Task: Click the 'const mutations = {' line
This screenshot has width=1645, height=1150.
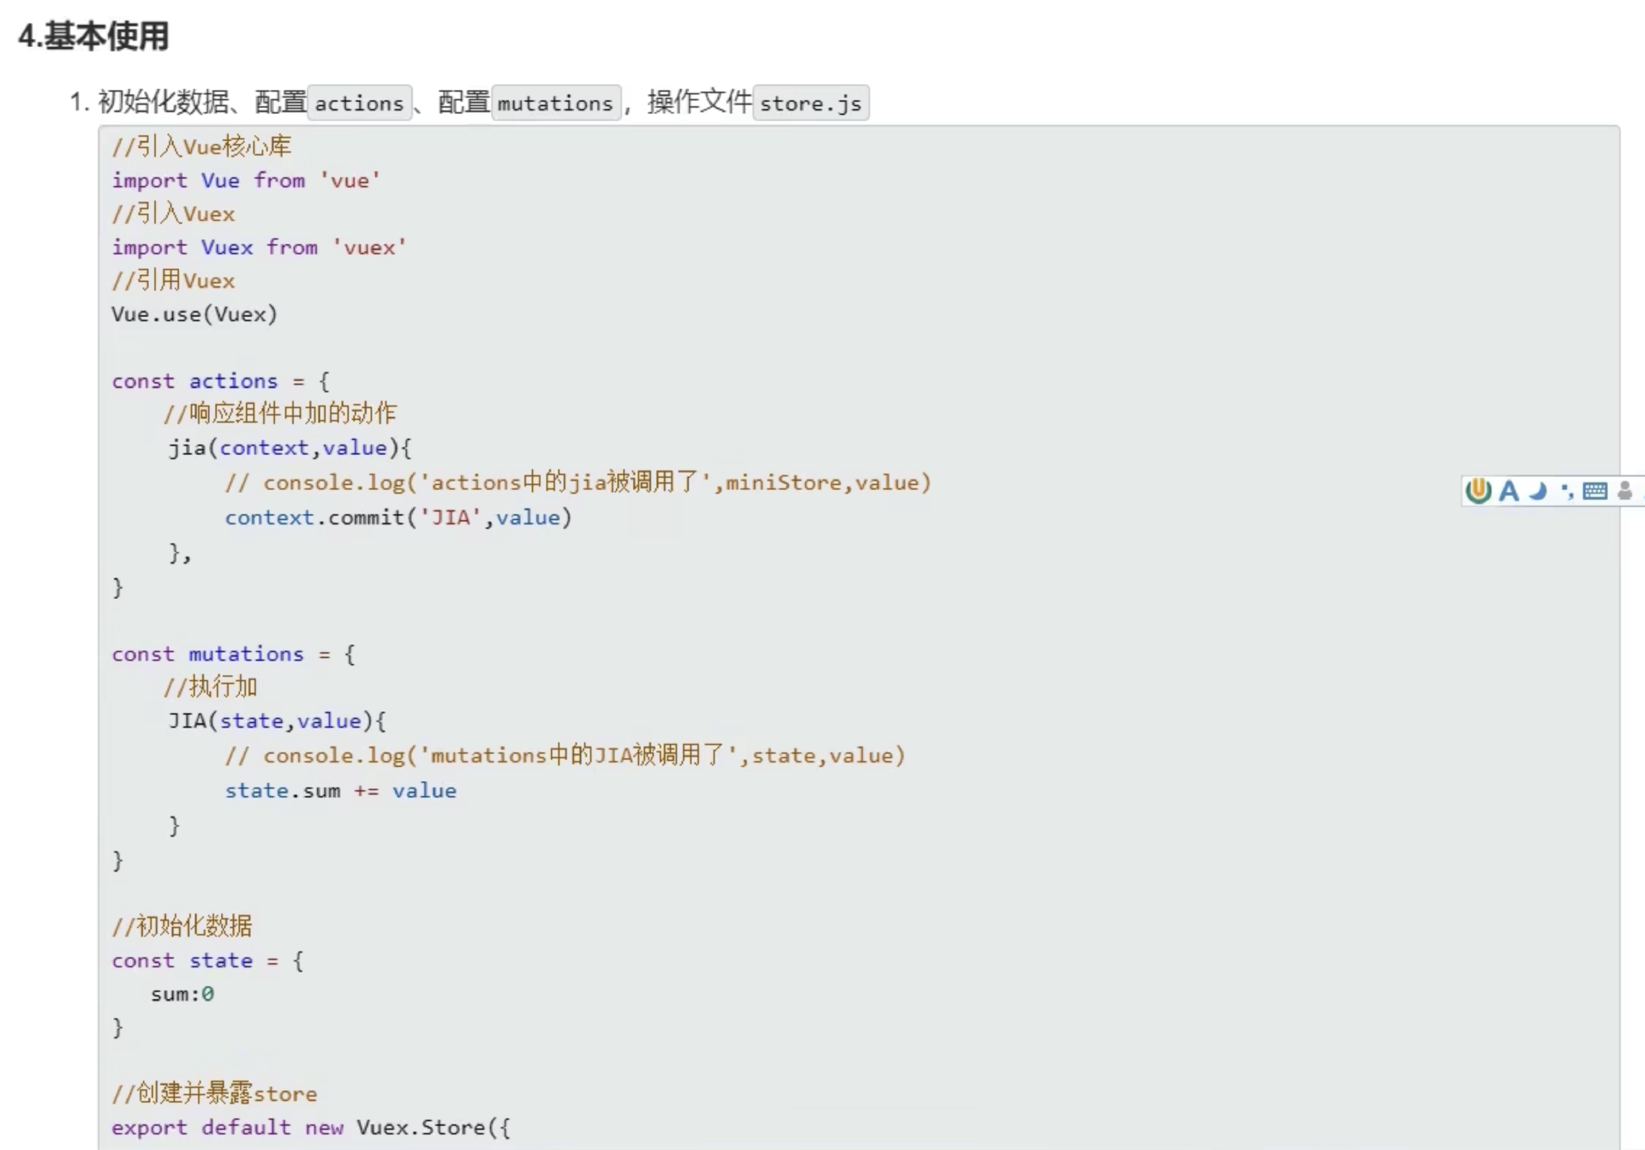Action: coord(233,654)
